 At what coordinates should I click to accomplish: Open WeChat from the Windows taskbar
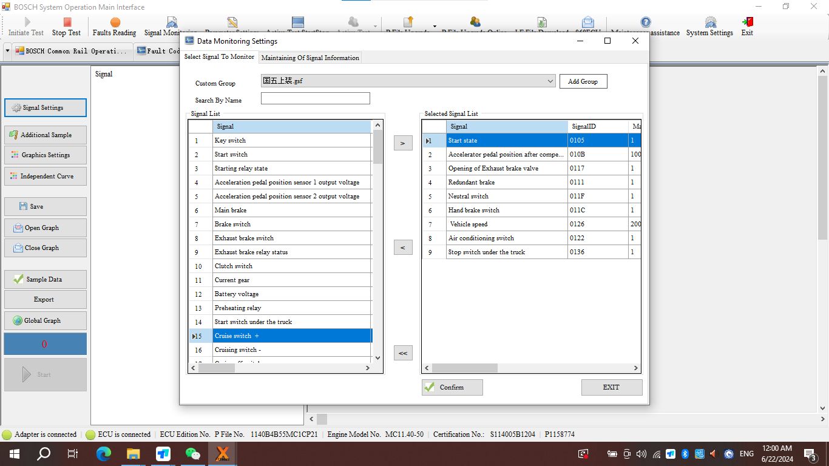193,453
